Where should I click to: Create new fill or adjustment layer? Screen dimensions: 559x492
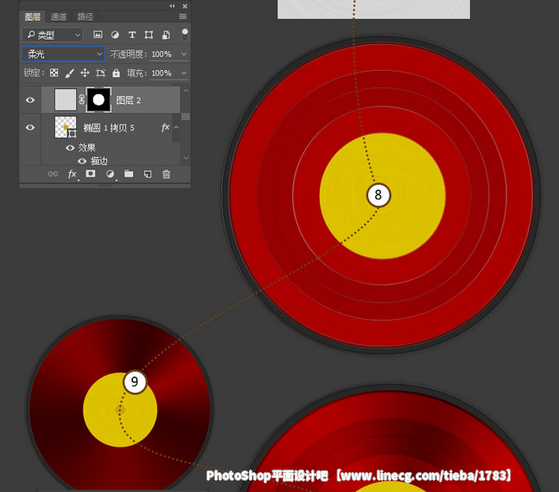pyautogui.click(x=111, y=174)
